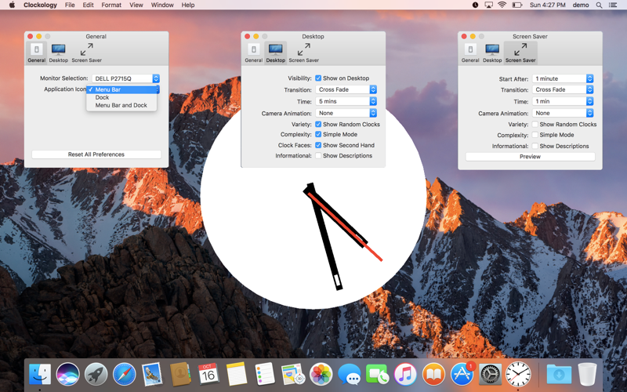Open Start After 1 minute dropdown
The width and height of the screenshot is (627, 392).
click(563, 78)
